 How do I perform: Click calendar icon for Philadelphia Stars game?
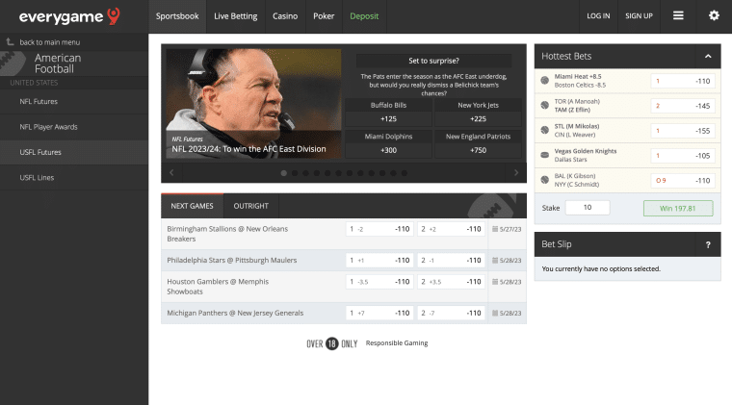(495, 261)
